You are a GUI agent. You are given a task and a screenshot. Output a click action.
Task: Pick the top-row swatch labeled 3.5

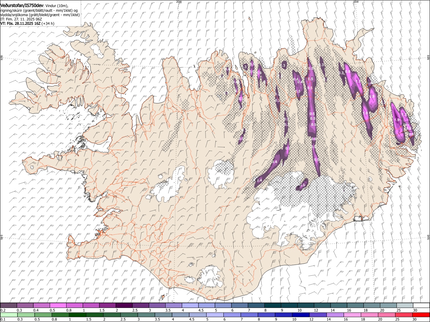coord(174,306)
